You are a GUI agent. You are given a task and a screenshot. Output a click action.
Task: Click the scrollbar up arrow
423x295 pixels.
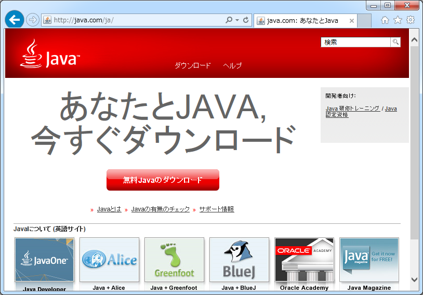pos(414,40)
